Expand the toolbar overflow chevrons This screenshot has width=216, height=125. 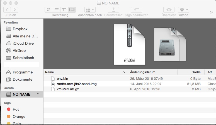click(211, 12)
